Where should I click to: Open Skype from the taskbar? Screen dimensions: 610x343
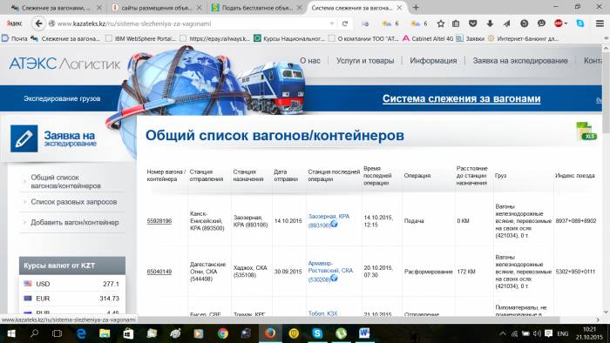pos(317,333)
